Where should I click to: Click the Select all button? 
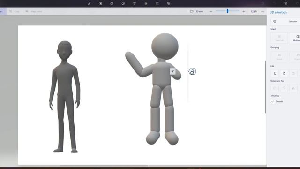(x=279, y=38)
